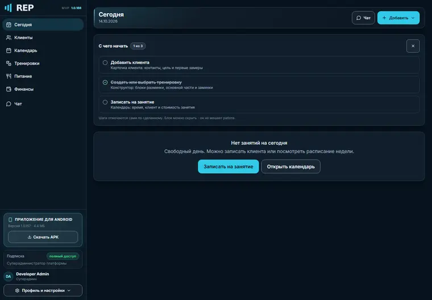The height and width of the screenshot is (300, 432).
Task: Click the Открыть календарь button
Action: [x=290, y=166]
